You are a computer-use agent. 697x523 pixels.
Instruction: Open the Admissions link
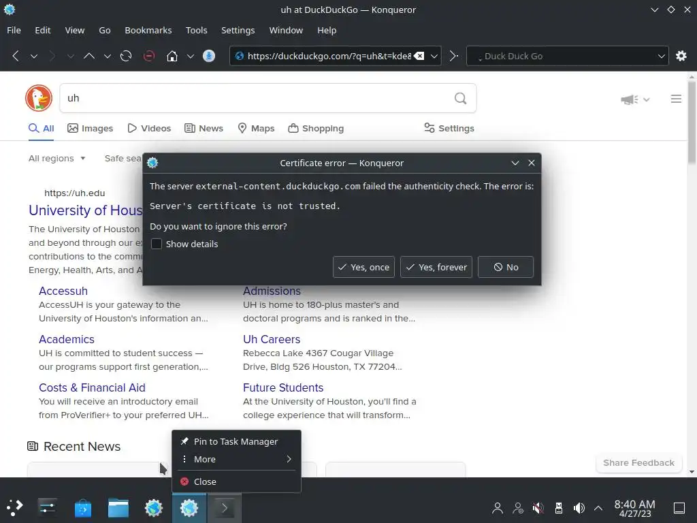coord(272,291)
